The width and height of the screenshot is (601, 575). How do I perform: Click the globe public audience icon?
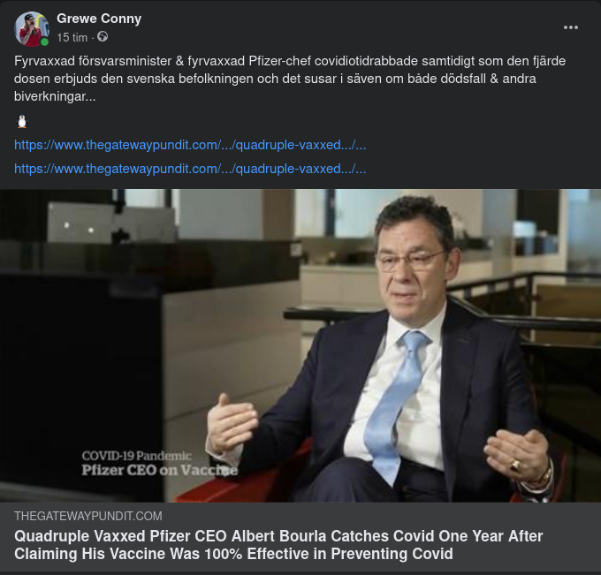pos(103,37)
